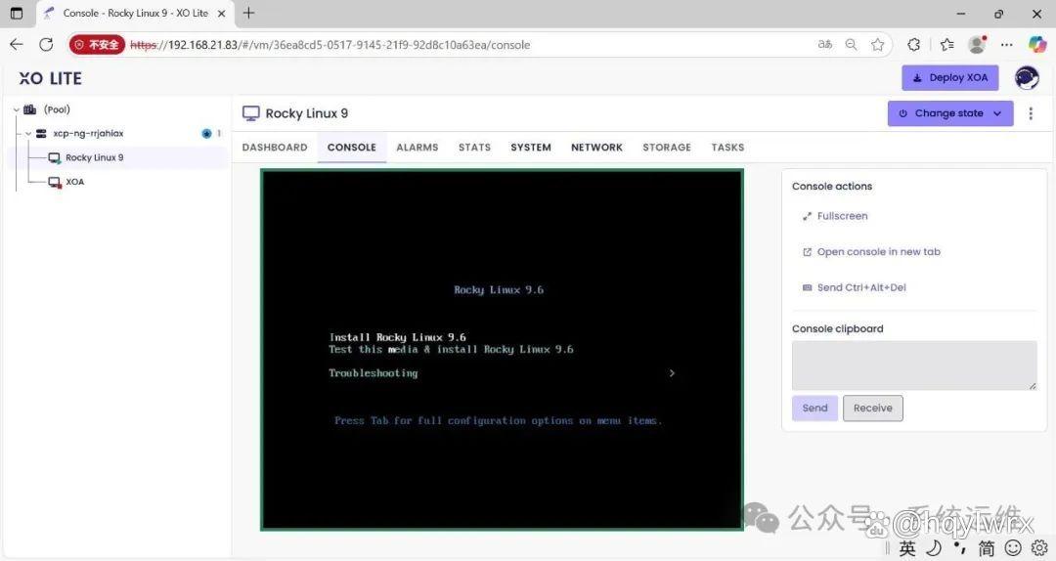The image size is (1056, 561).
Task: Open browser extensions puzzle icon
Action: click(x=914, y=44)
